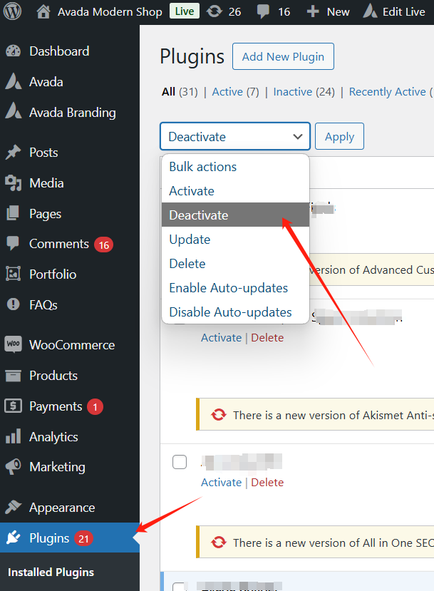Viewport: 434px width, 591px height.
Task: Click the Dashboard gauge icon in sidebar
Action: point(13,51)
